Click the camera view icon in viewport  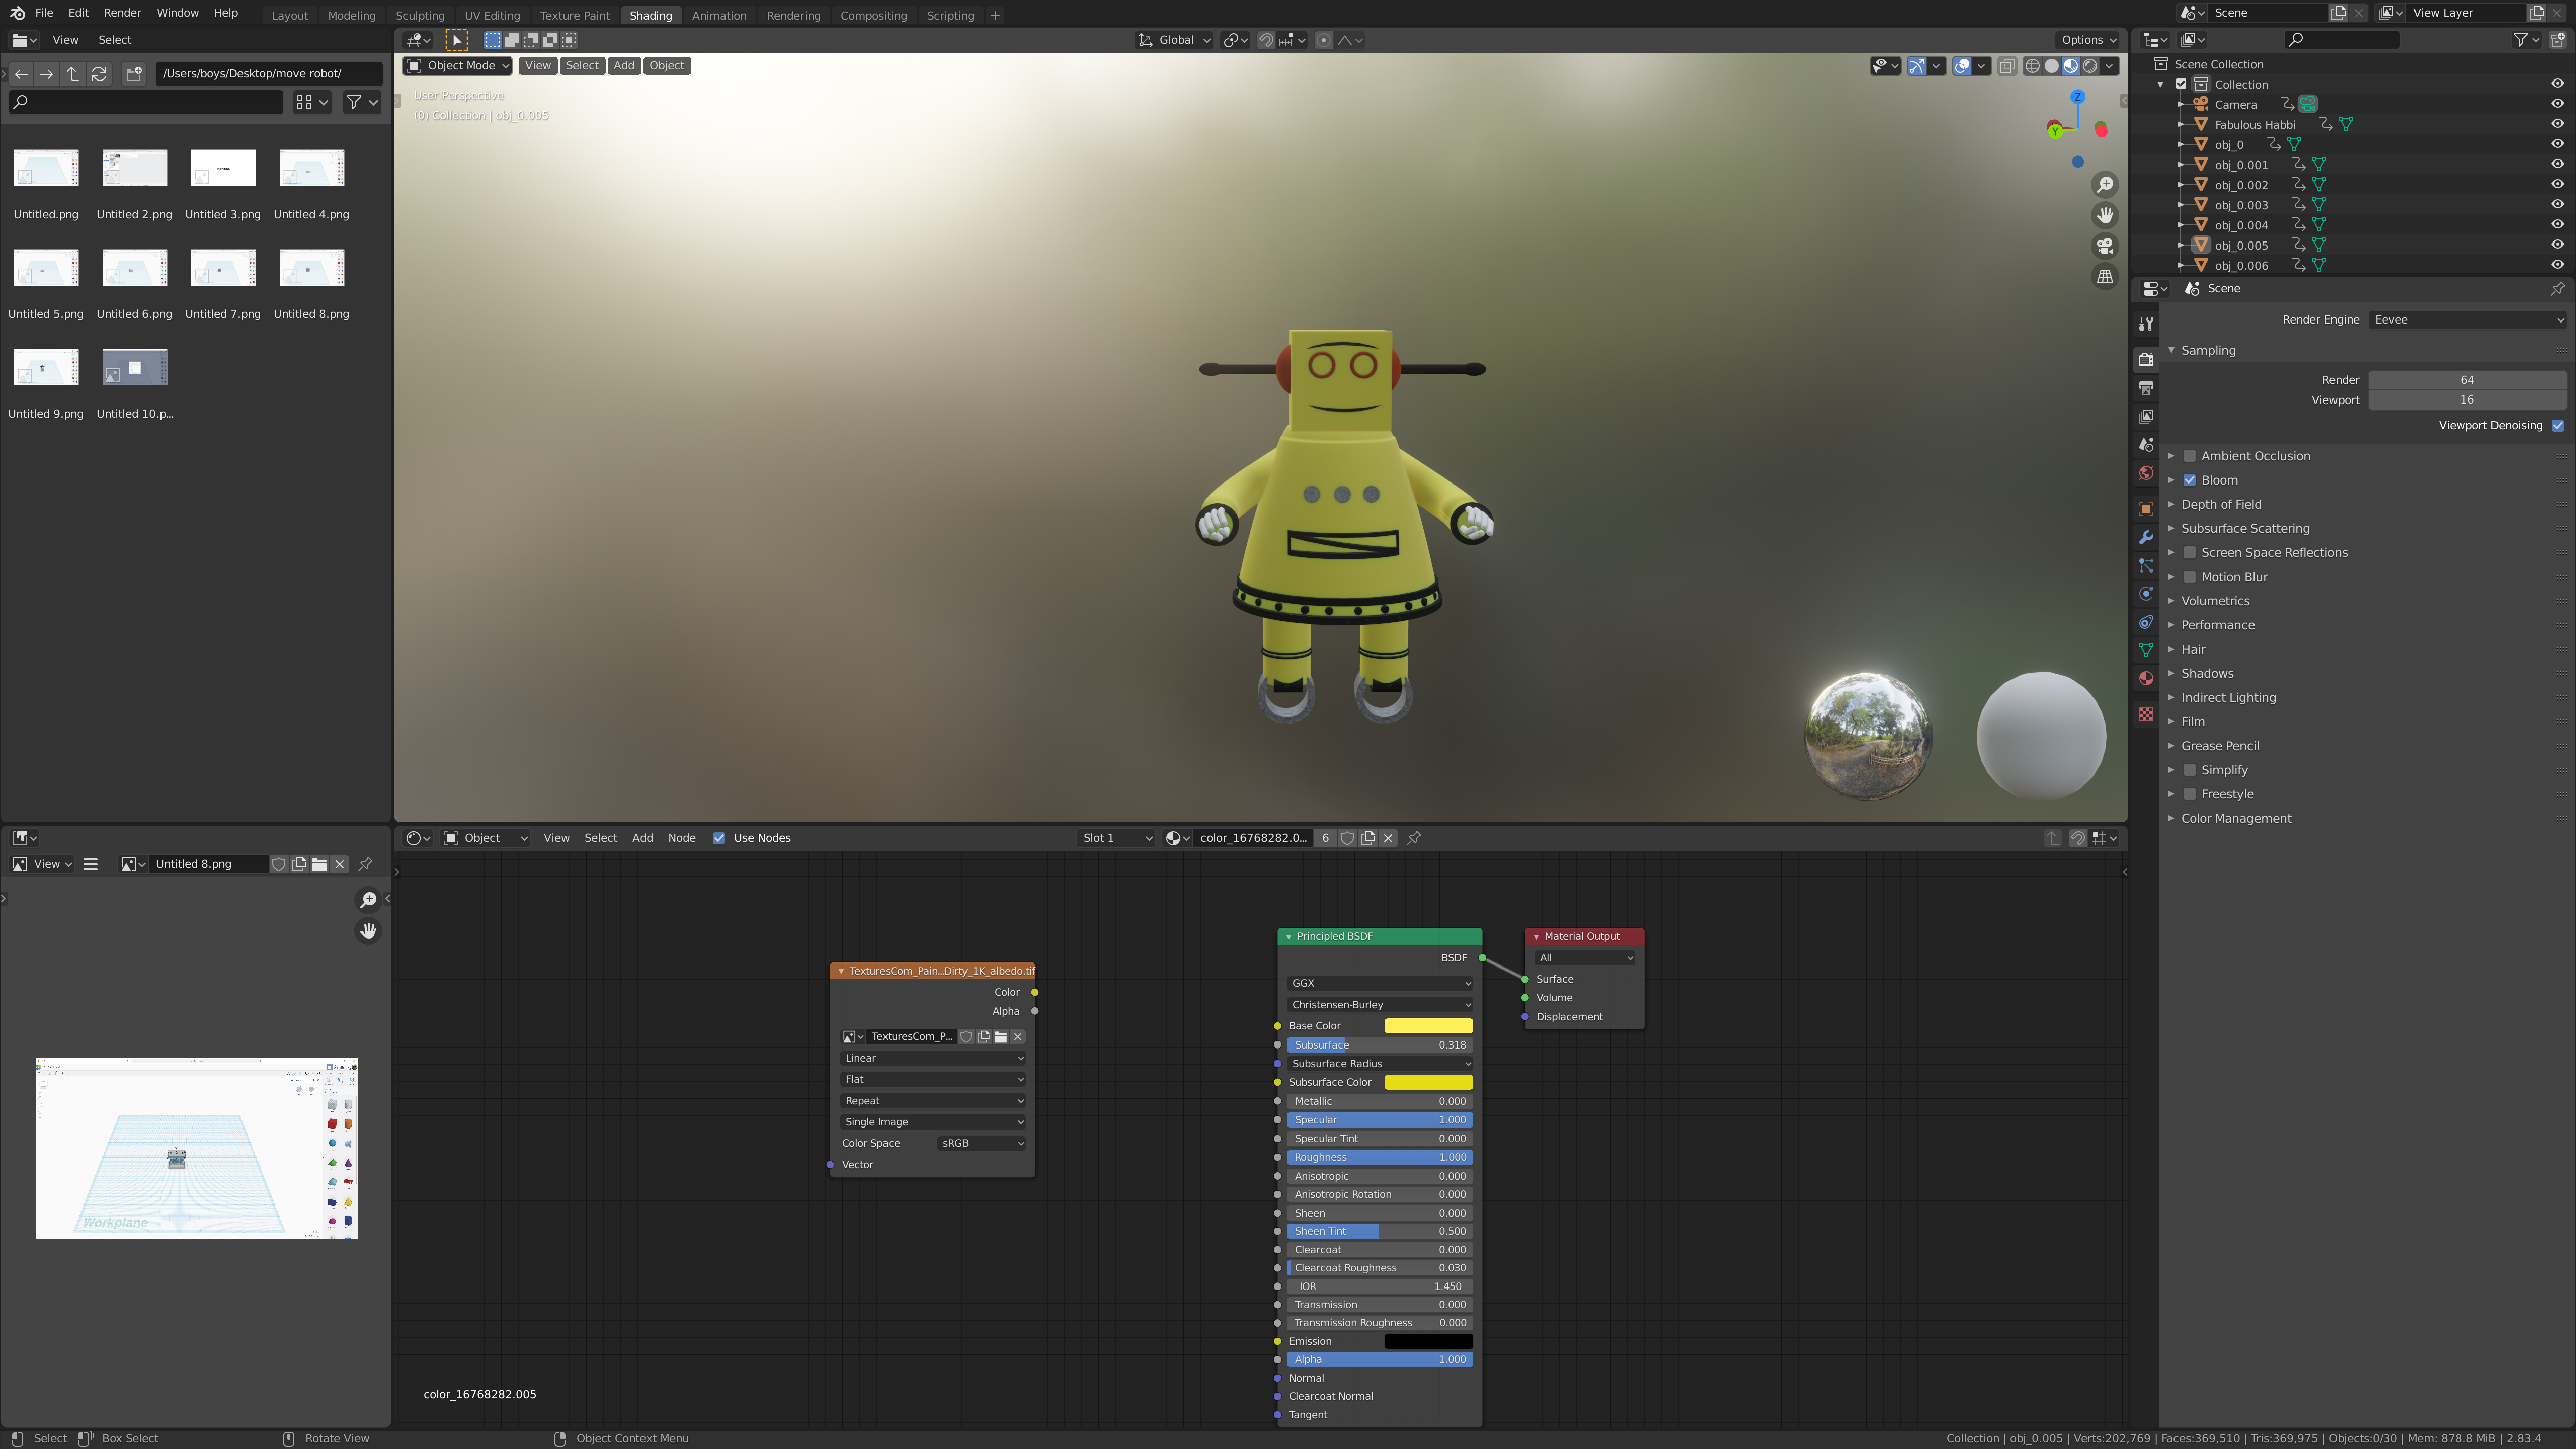(2105, 246)
